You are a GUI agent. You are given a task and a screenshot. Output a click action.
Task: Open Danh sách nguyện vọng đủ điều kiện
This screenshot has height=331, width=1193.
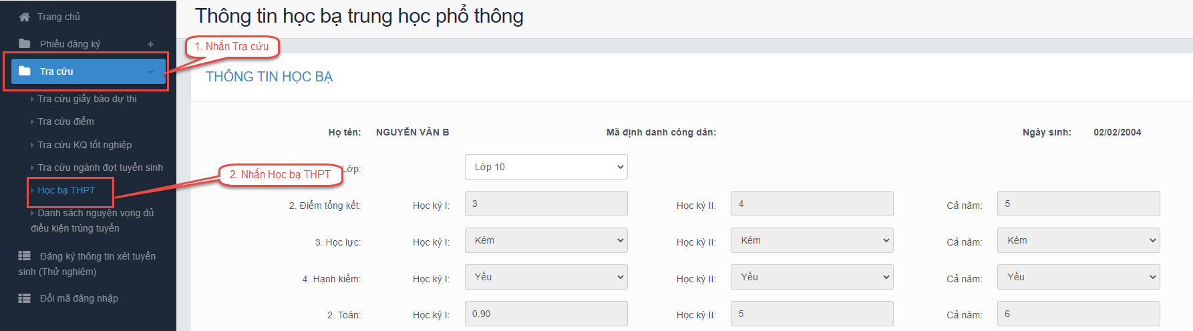(95, 214)
